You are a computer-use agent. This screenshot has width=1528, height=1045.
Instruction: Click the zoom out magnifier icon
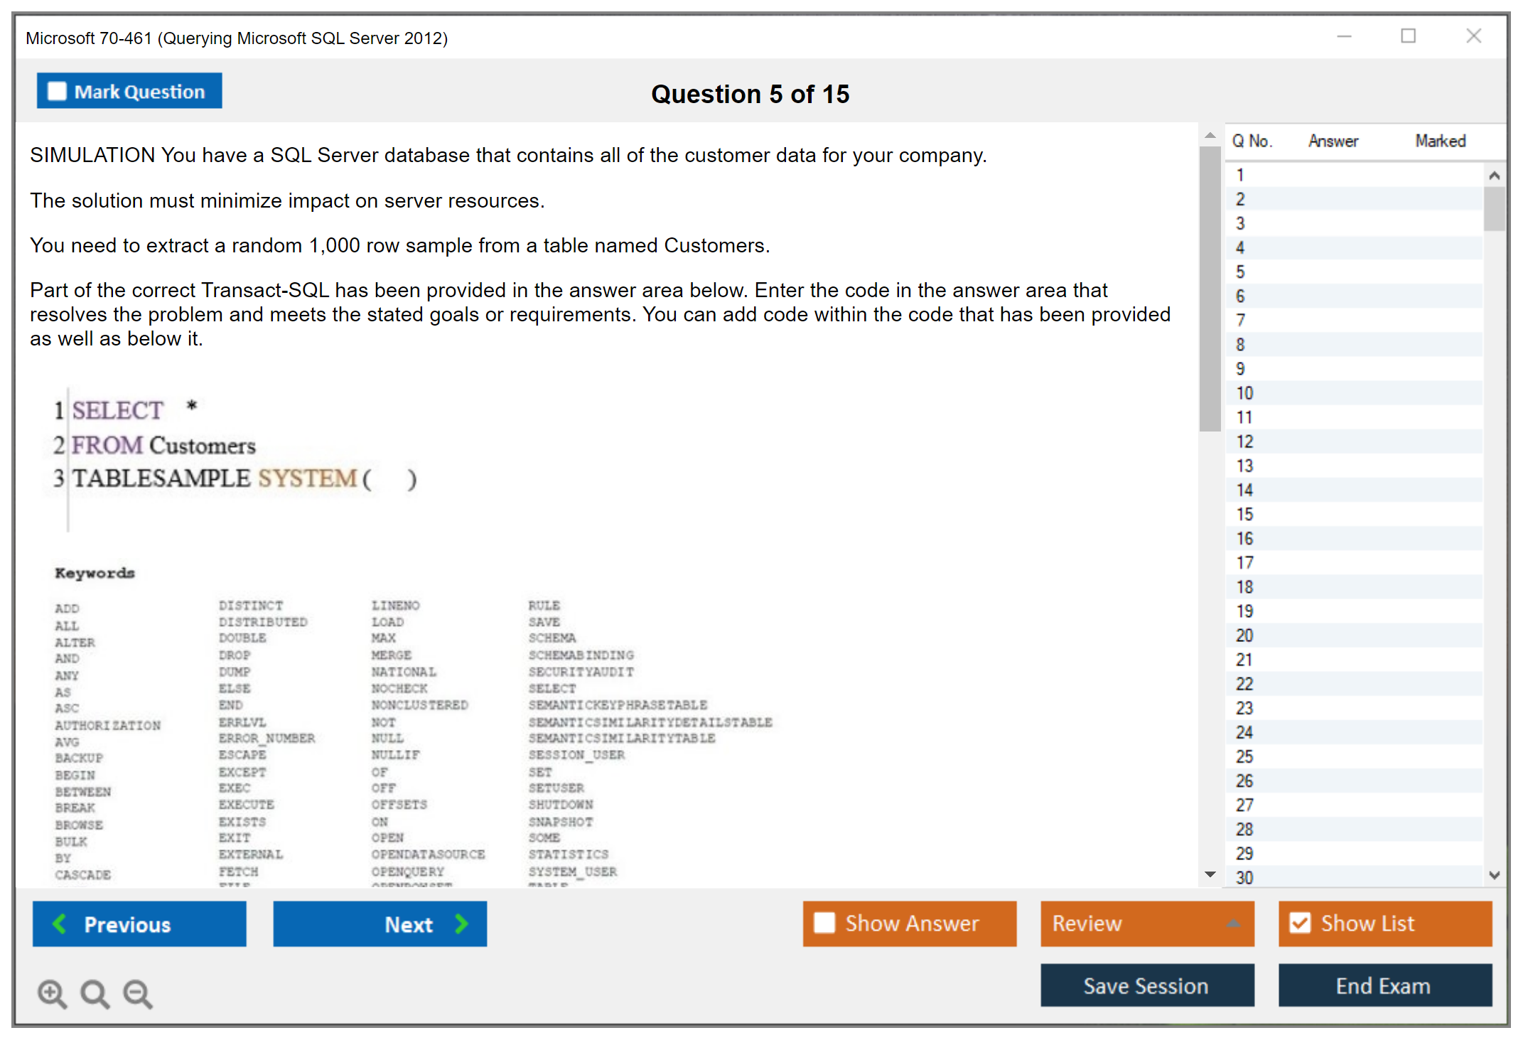[137, 993]
